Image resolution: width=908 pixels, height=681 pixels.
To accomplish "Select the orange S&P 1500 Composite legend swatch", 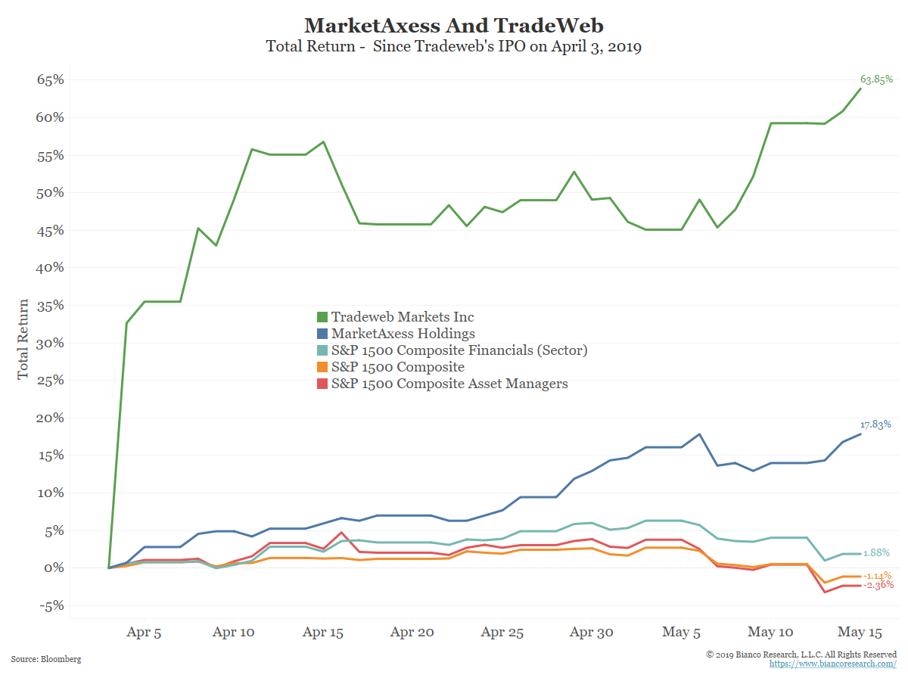I will [x=322, y=367].
